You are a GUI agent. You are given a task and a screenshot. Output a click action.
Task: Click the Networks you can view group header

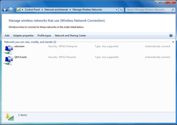coord(30,42)
